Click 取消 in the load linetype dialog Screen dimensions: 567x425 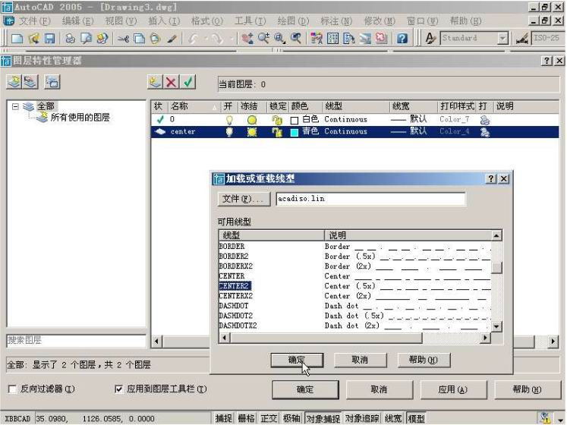pyautogui.click(x=360, y=360)
